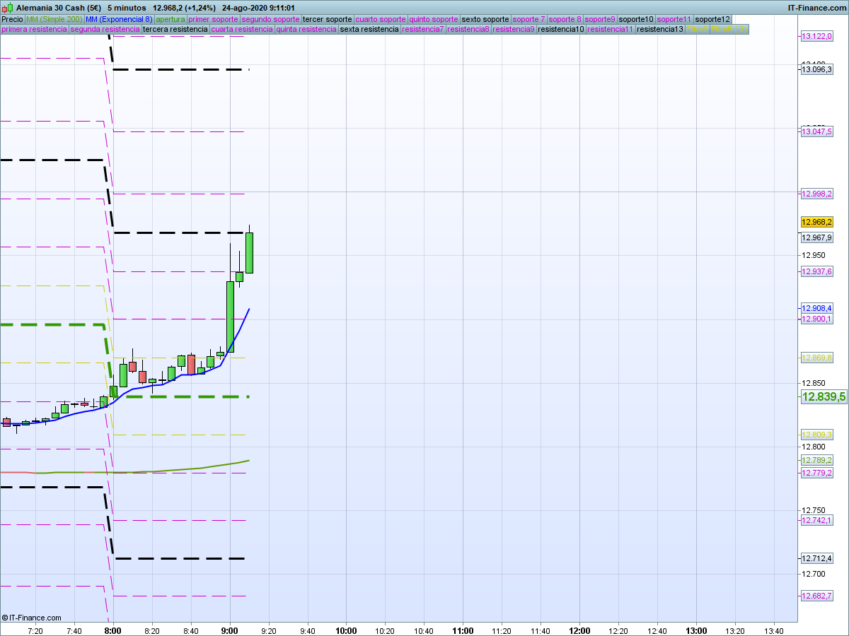
Task: Select the MM (Exponencial 8) label
Action: click(119, 19)
